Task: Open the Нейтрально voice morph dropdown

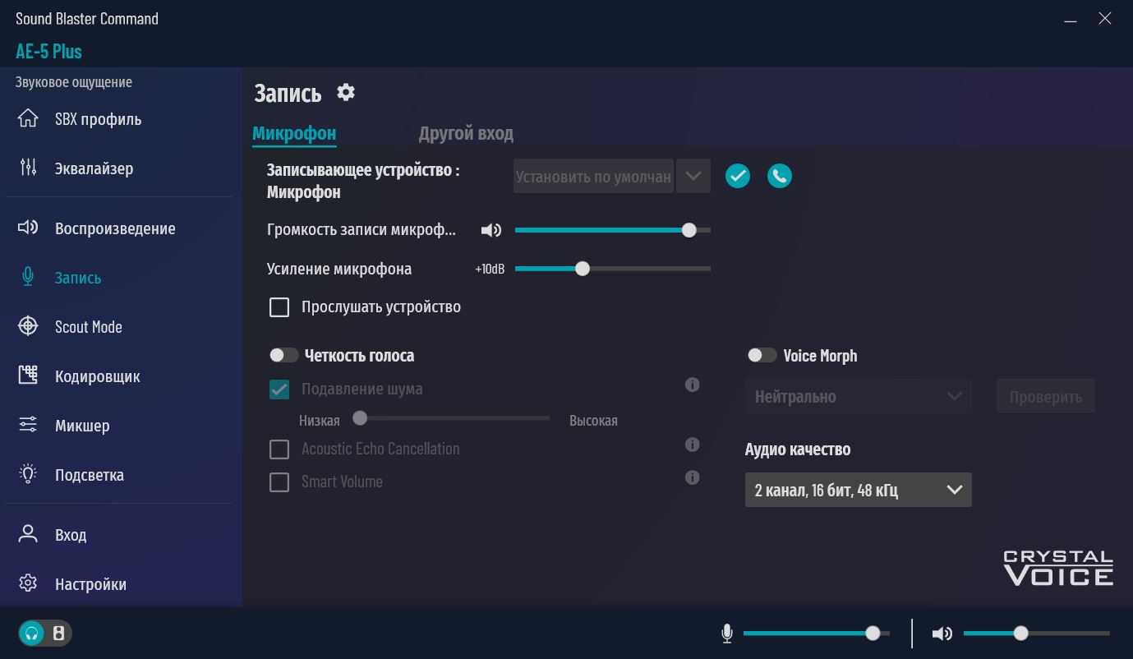Action: tap(858, 396)
